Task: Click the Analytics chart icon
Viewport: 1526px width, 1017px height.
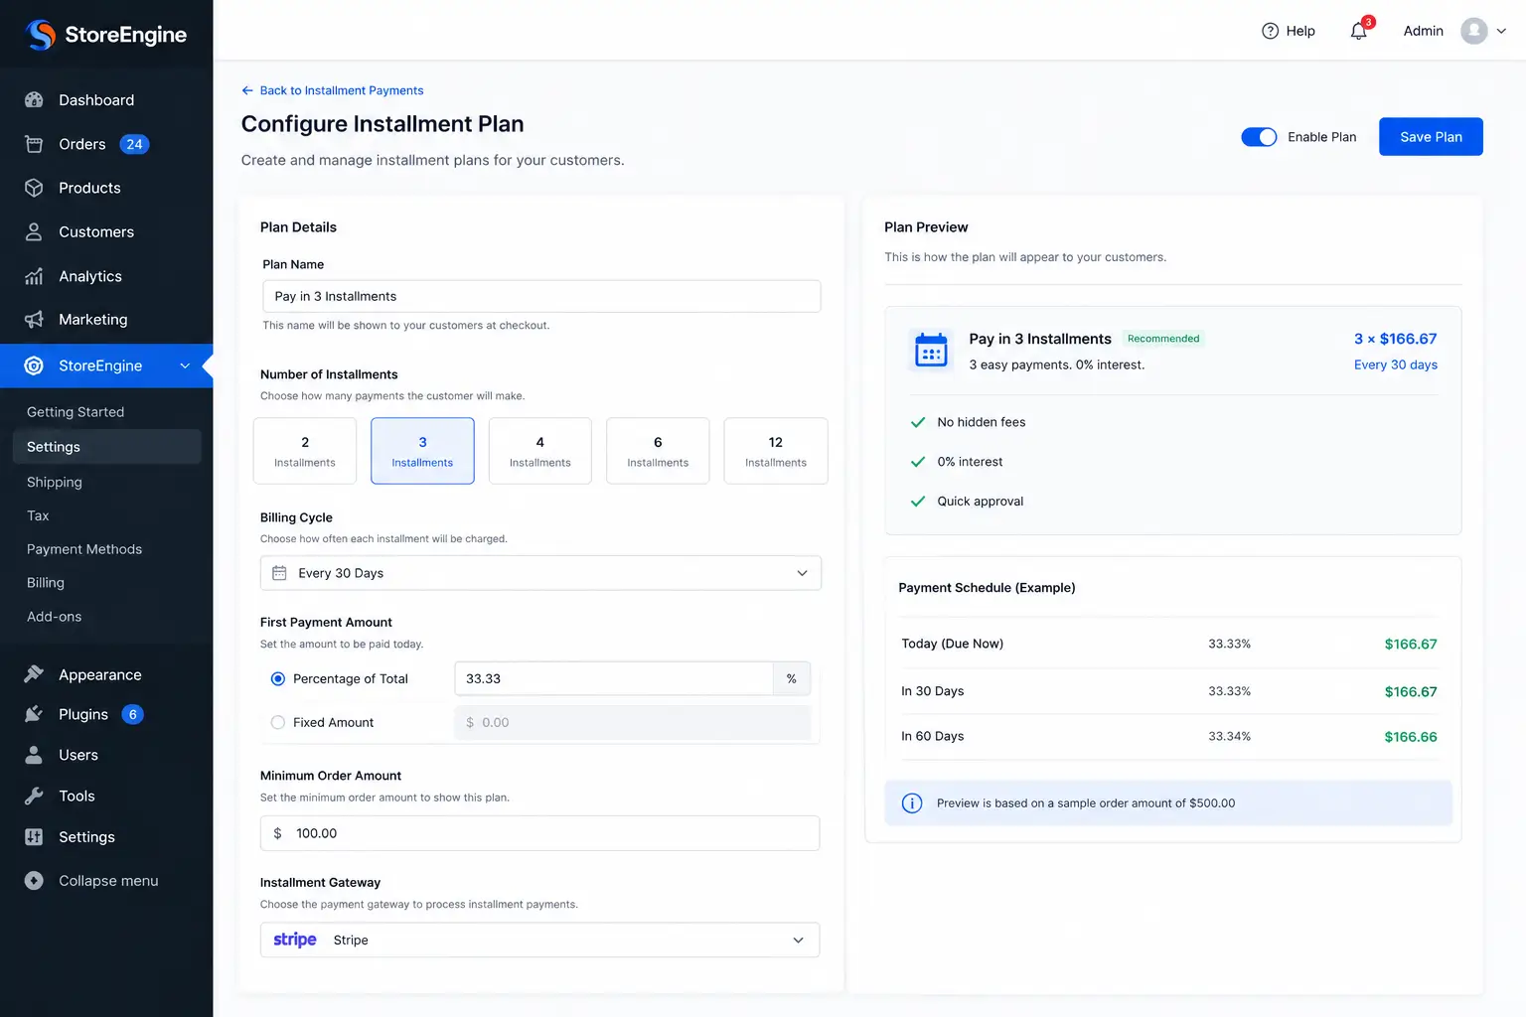Action: pos(34,276)
